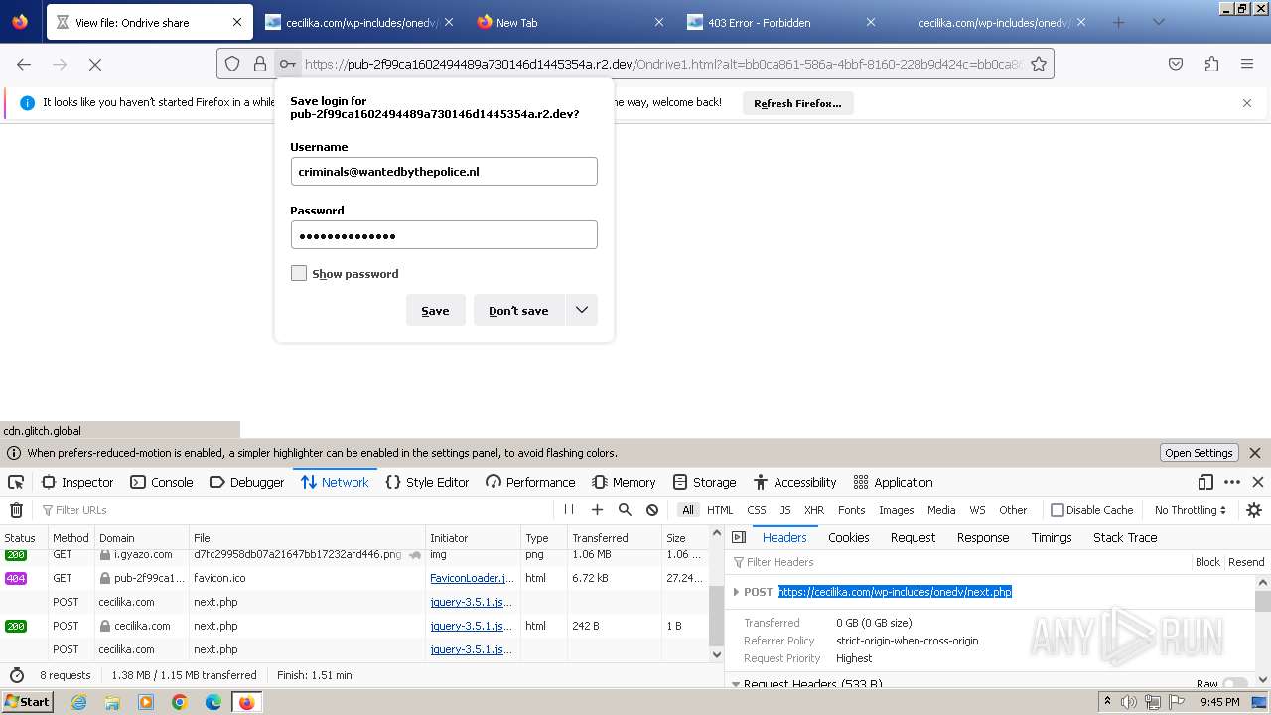Open the extensions puzzle icon
1271x715 pixels.
[x=1211, y=64]
